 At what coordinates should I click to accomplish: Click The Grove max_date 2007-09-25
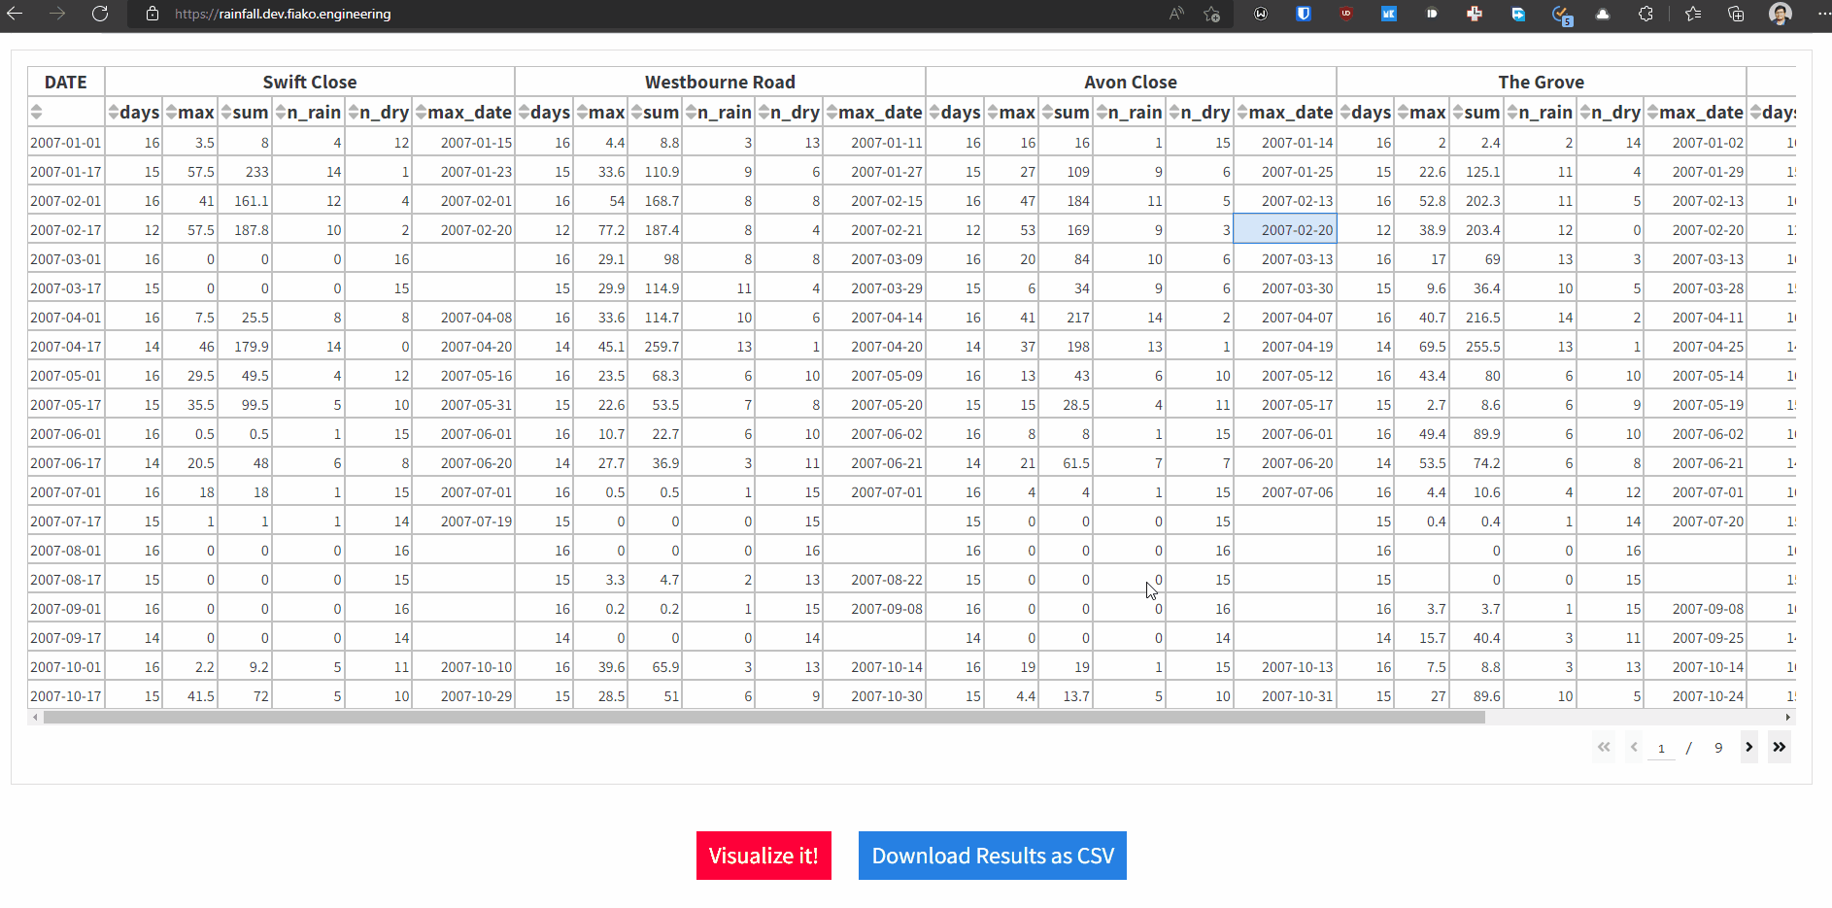(x=1696, y=637)
